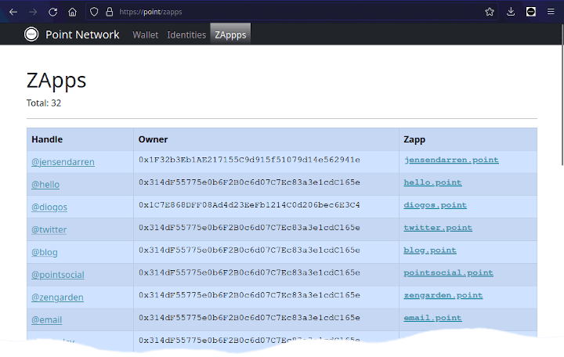The height and width of the screenshot is (357, 564).
Task: Click the Point Network logo
Action: [31, 34]
